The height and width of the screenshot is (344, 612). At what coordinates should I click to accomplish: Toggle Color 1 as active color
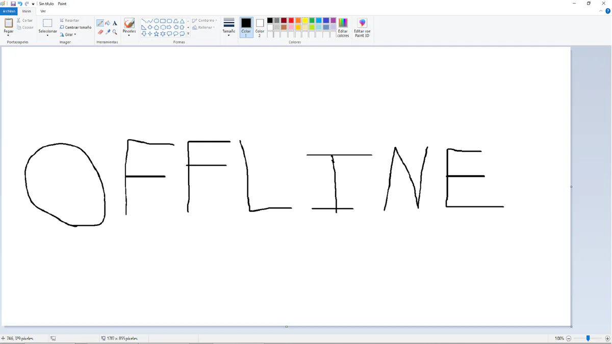(x=246, y=28)
